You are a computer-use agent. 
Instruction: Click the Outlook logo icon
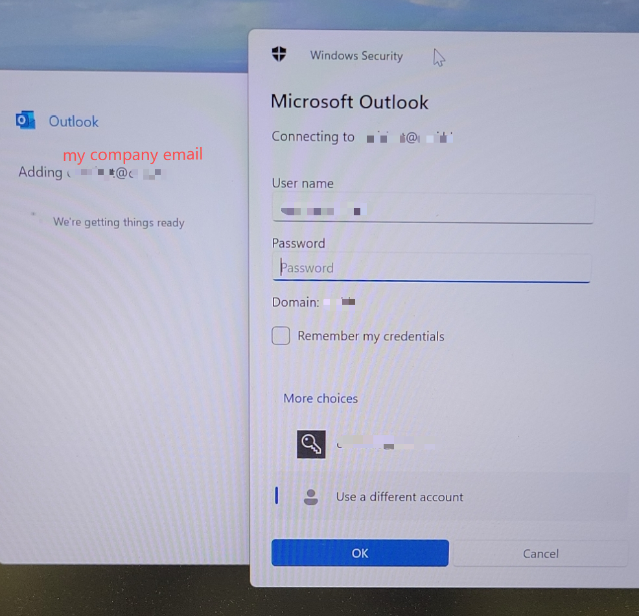[25, 120]
